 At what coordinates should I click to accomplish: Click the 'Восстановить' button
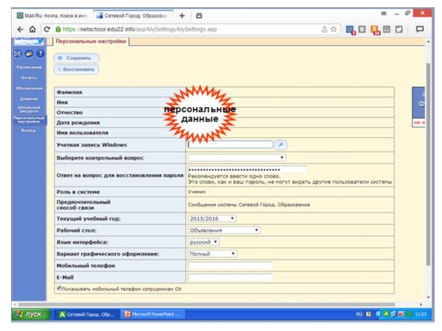(x=76, y=70)
